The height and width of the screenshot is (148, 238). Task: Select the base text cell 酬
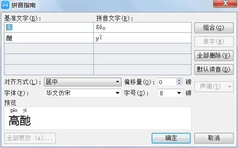49,38
